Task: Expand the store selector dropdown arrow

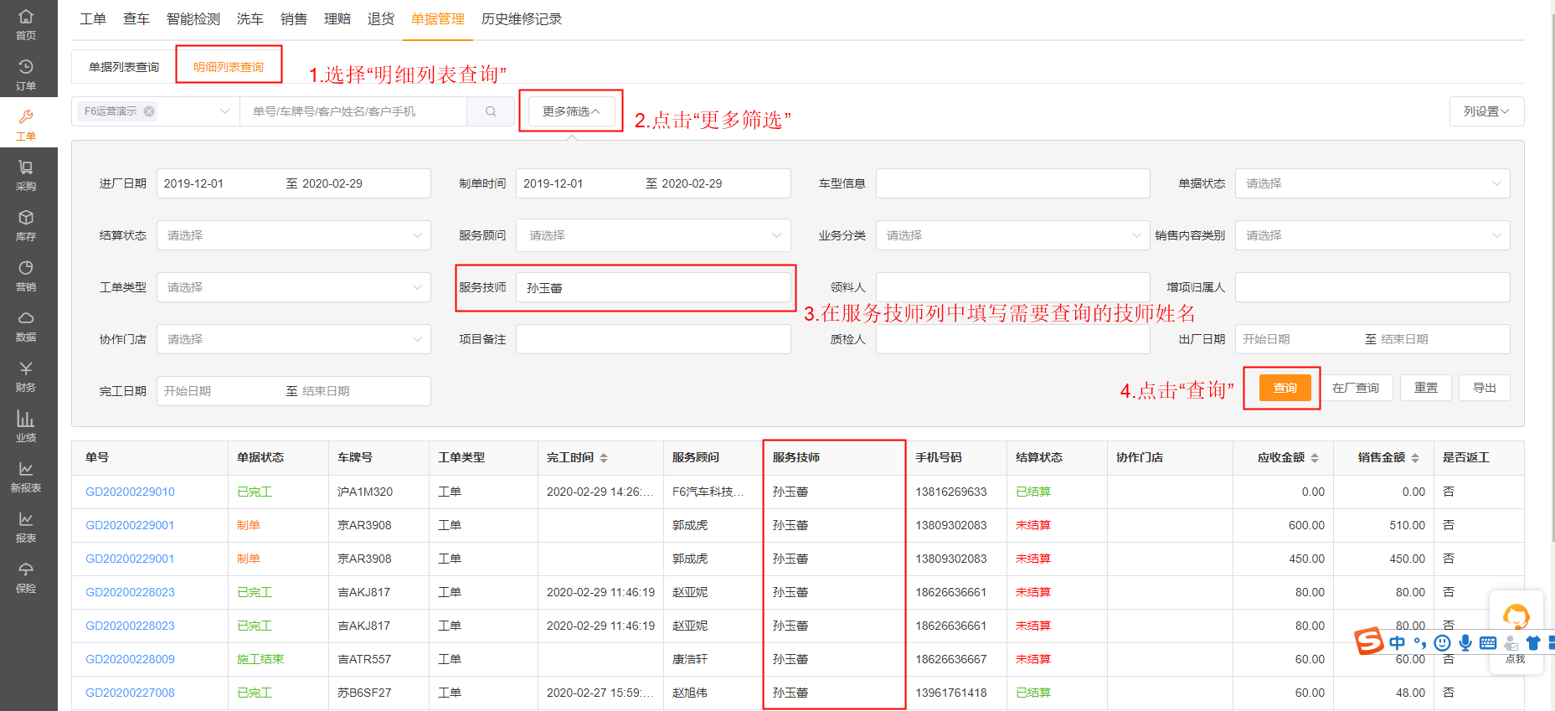Action: 224,111
